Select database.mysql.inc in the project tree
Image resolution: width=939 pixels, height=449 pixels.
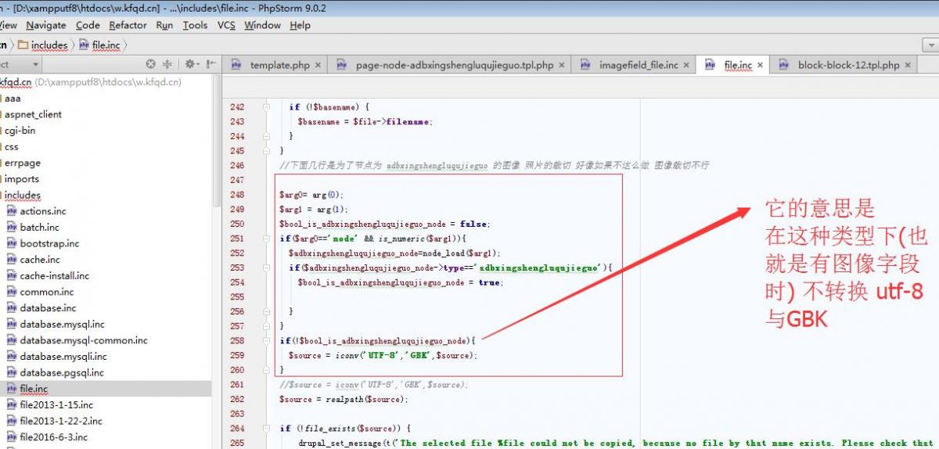[62, 324]
